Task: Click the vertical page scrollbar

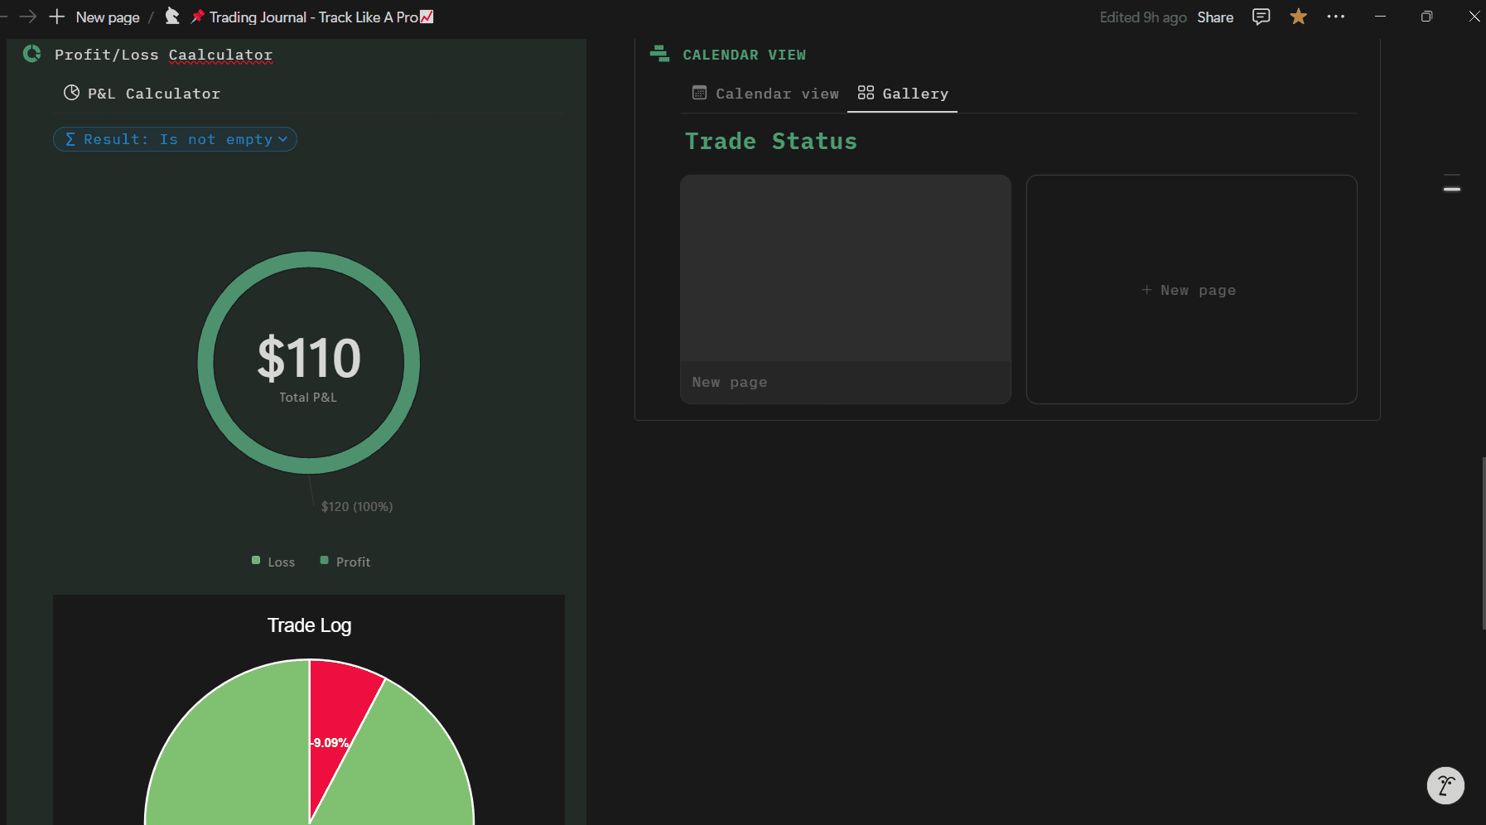Action: point(1483,543)
